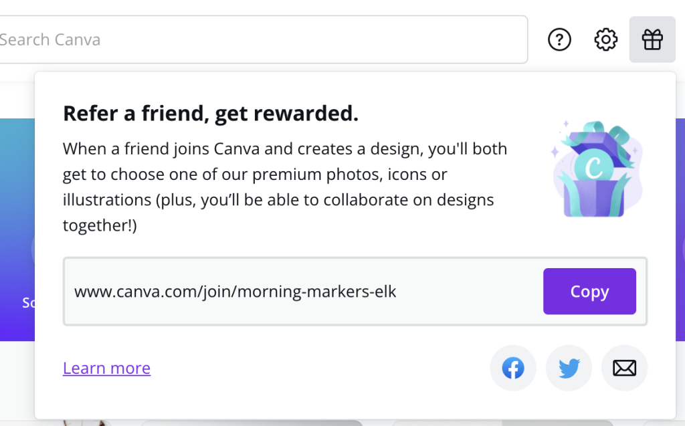Select the www.canva.com/join referral link text
685x426 pixels.
point(235,292)
